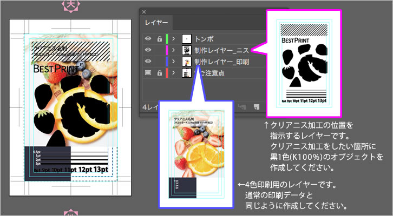Viewport: 393px width, 216px height.
Task: Click the red color bar of ご注意点 layer
Action: click(x=167, y=73)
